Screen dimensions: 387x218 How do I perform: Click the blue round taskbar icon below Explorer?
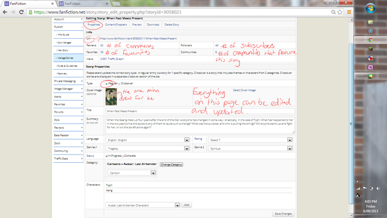pos(371,31)
